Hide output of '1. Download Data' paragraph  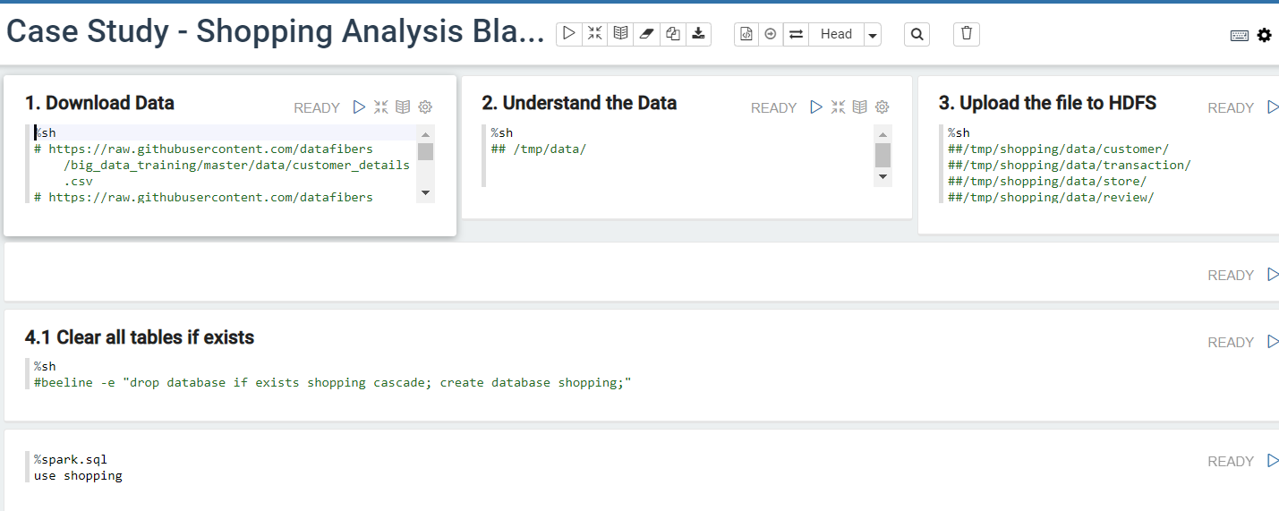point(403,107)
